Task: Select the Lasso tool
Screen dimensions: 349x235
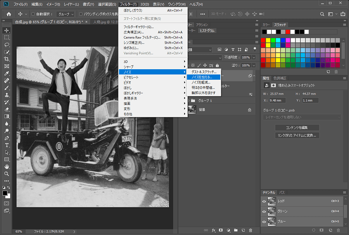Action: (7, 45)
